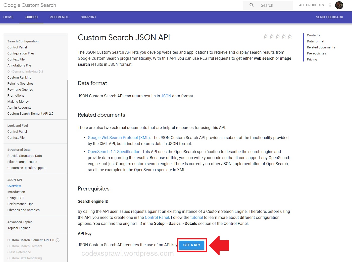352x262 pixels.
Task: Click the Advanced Topics section heading
Action: pyautogui.click(x=20, y=222)
